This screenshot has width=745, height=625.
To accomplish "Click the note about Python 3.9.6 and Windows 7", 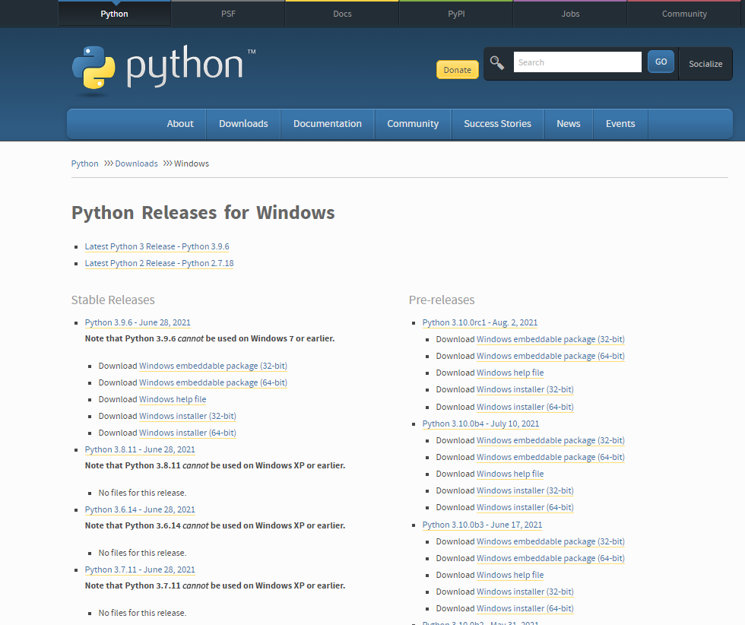I will coord(210,338).
